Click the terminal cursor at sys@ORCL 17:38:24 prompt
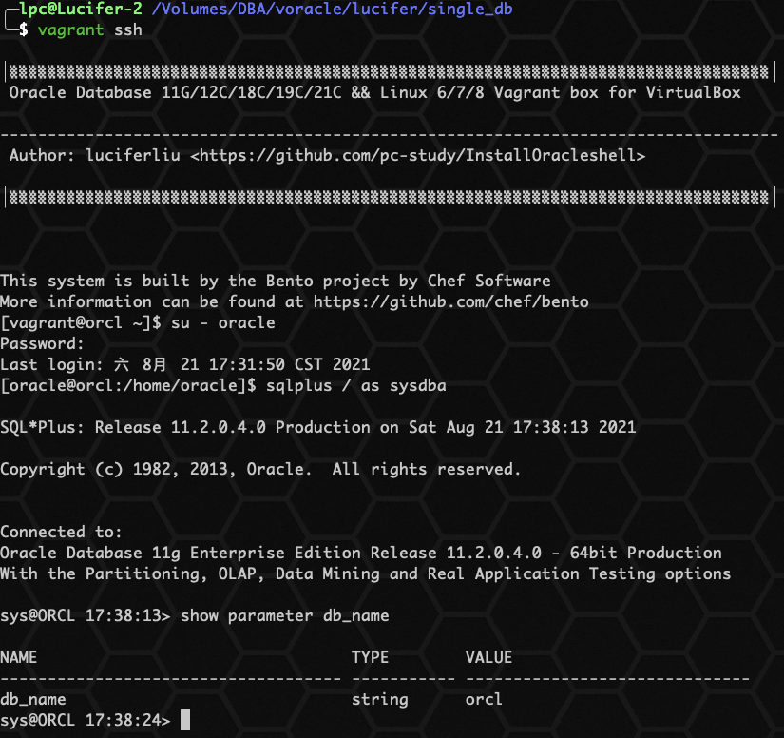The width and height of the screenshot is (784, 738). pos(185,721)
